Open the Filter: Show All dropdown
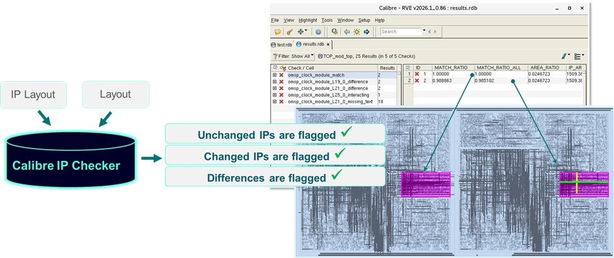Viewport: 614px width, 258px height. [293, 57]
